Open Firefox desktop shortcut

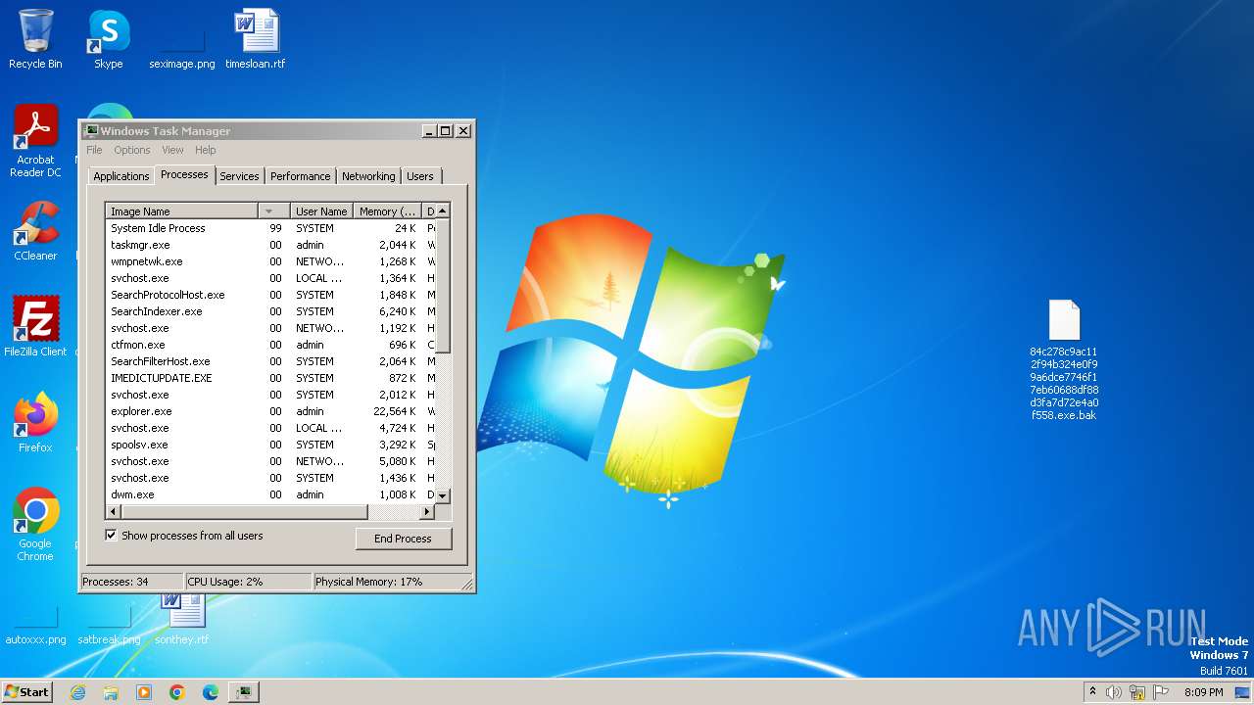coord(35,422)
